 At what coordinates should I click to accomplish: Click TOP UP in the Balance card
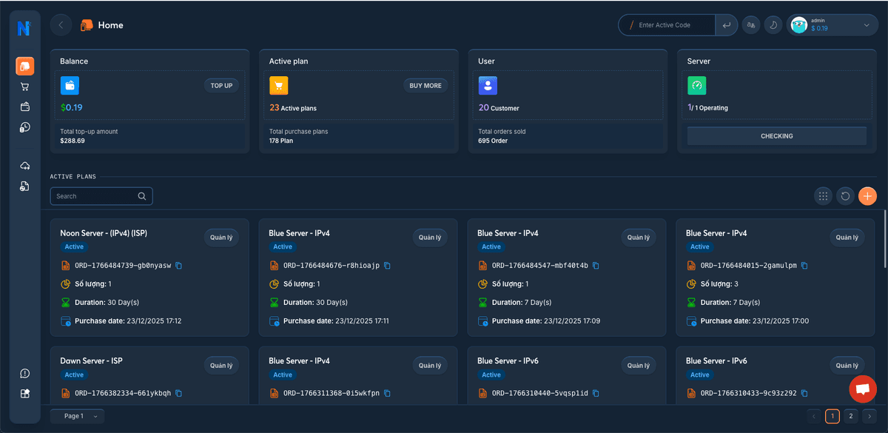pyautogui.click(x=221, y=84)
